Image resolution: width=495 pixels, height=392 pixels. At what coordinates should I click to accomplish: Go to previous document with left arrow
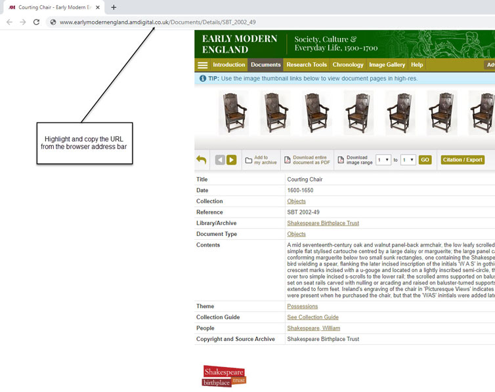(220, 160)
